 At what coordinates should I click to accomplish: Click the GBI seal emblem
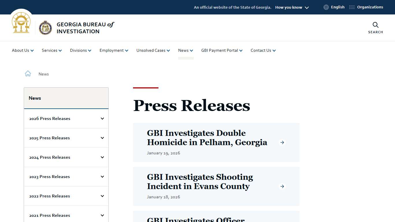point(46,28)
